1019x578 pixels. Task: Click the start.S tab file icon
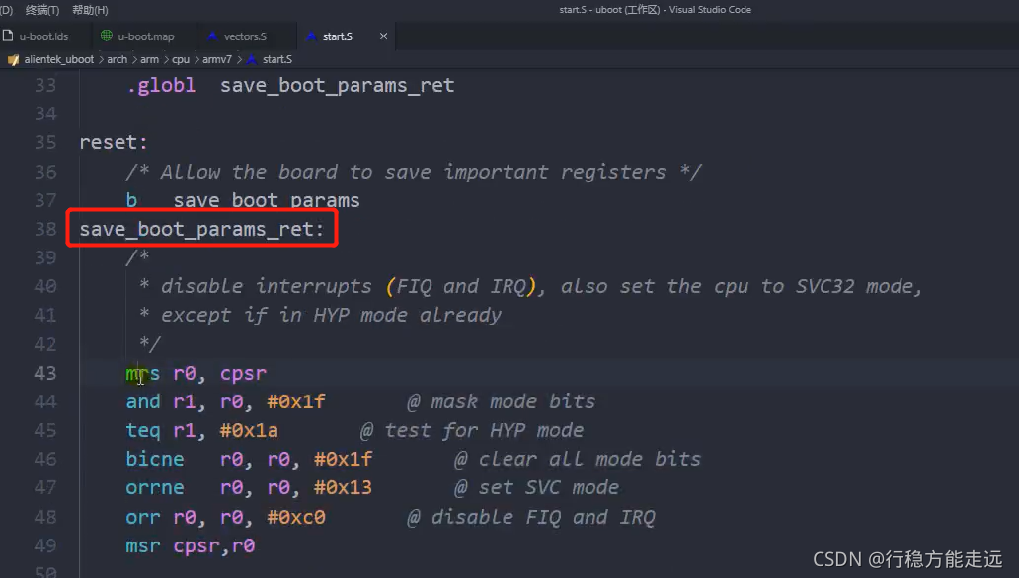(x=311, y=36)
